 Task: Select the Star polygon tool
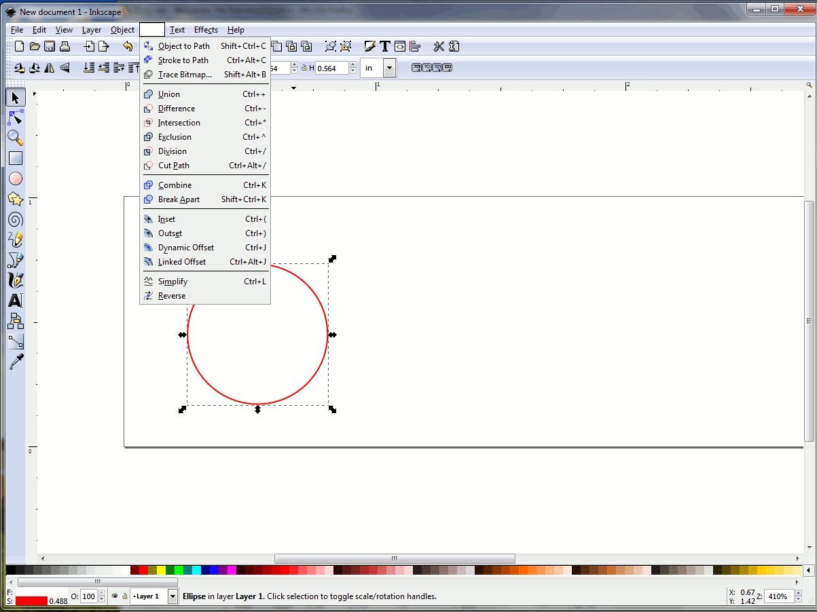tap(16, 199)
